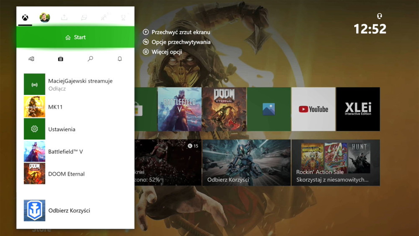This screenshot has width=419, height=236.
Task: Open Battlefield V thumbnail in guide list
Action: click(34, 152)
